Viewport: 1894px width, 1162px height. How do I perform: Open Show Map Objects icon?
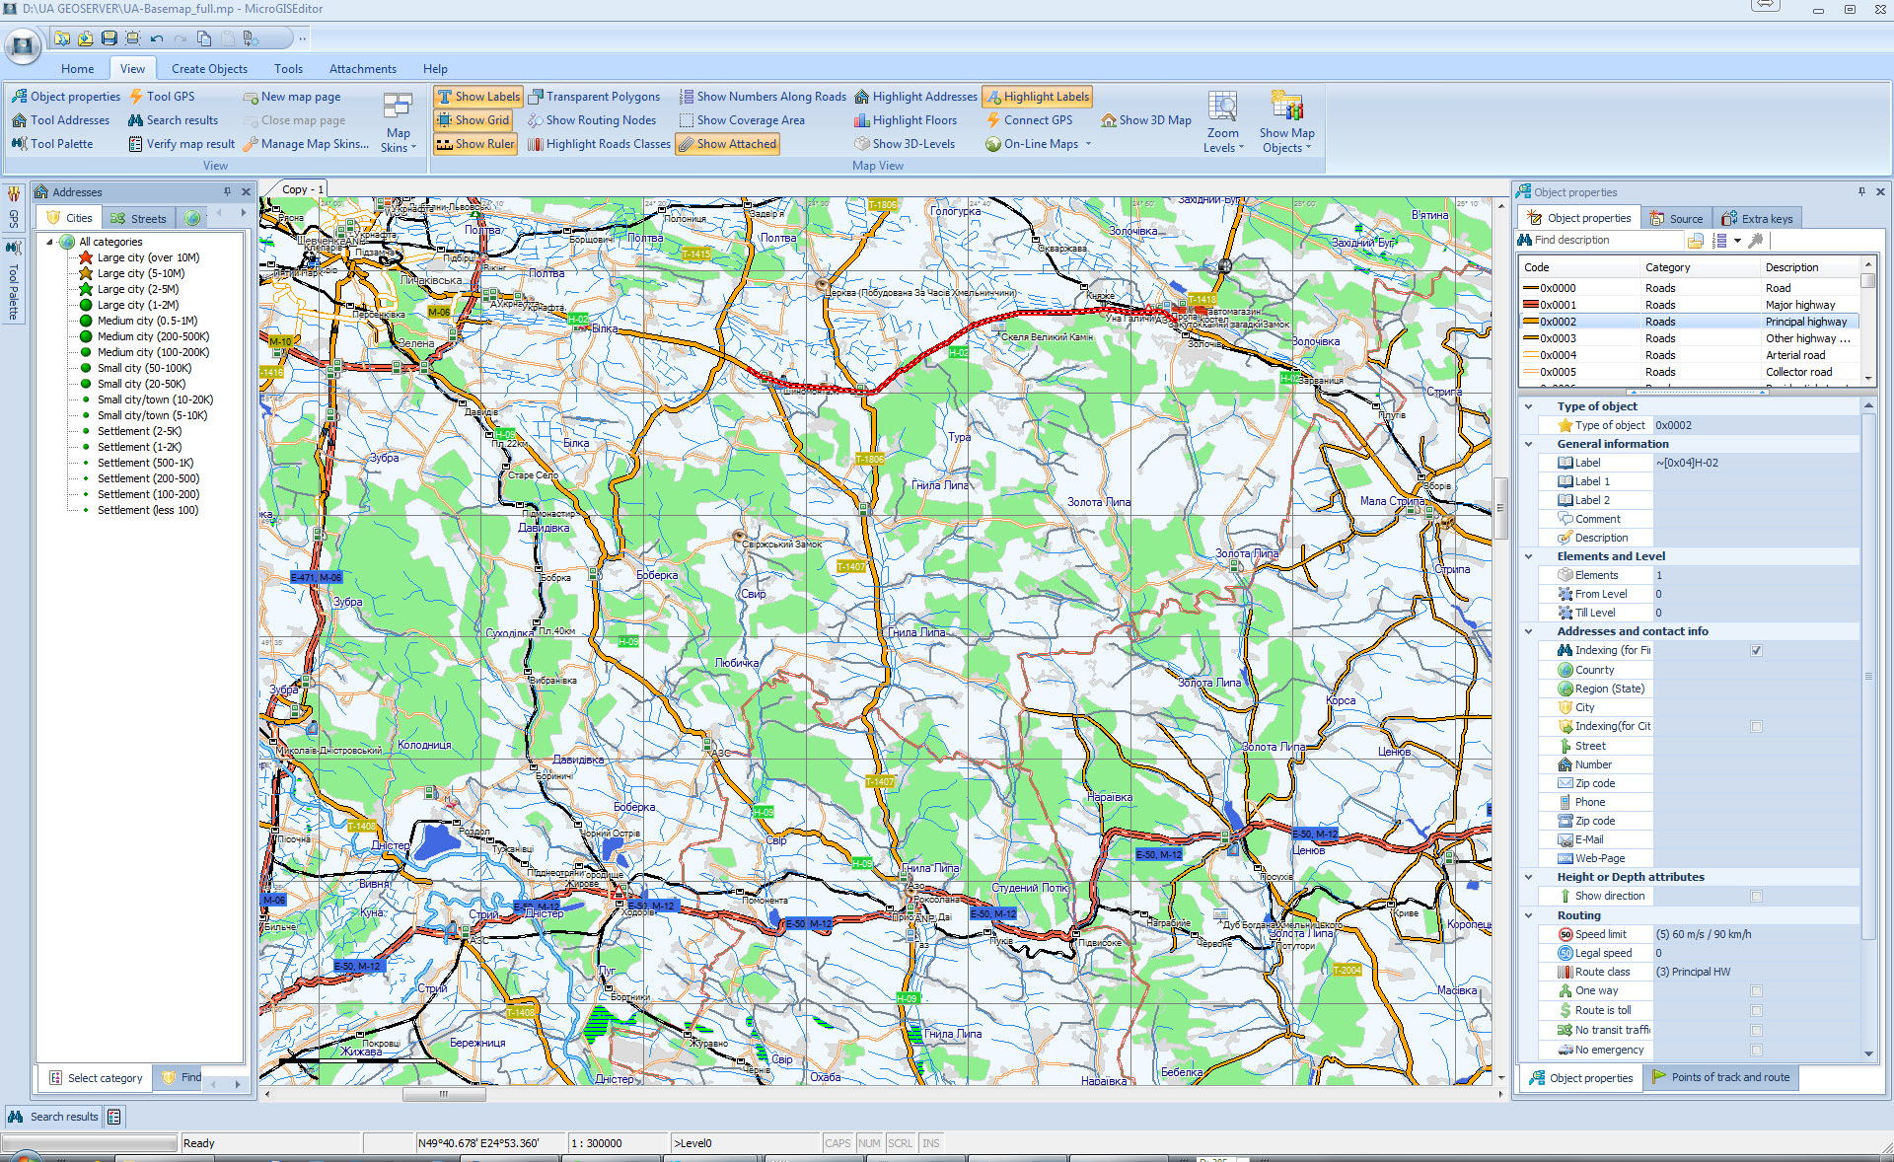click(x=1286, y=109)
